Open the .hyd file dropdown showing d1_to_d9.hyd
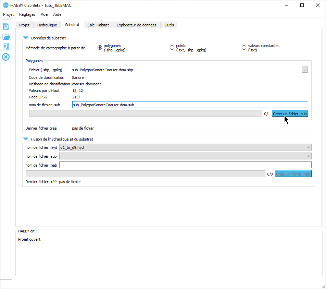Screen dimensions: 326x289 (185, 147)
